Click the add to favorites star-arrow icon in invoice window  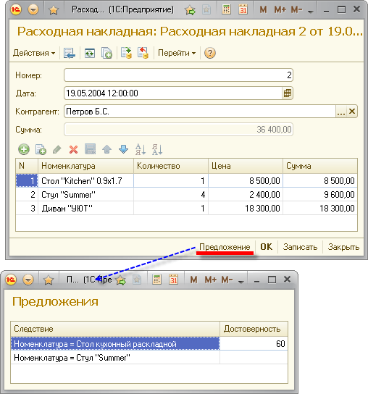point(190,10)
